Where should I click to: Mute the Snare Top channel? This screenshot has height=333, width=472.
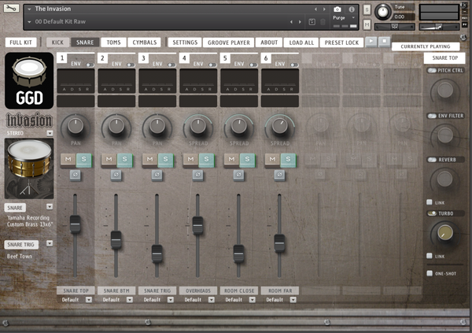coord(68,160)
